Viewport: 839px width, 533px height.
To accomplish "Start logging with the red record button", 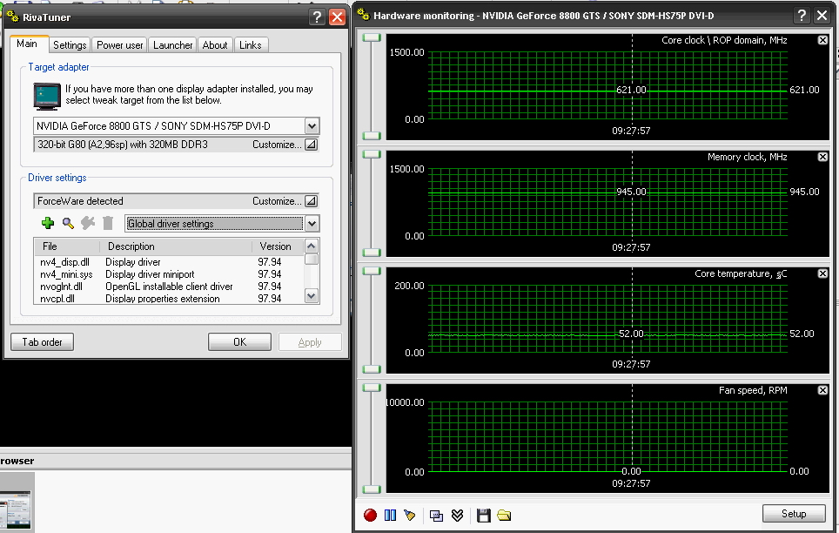I will [370, 516].
